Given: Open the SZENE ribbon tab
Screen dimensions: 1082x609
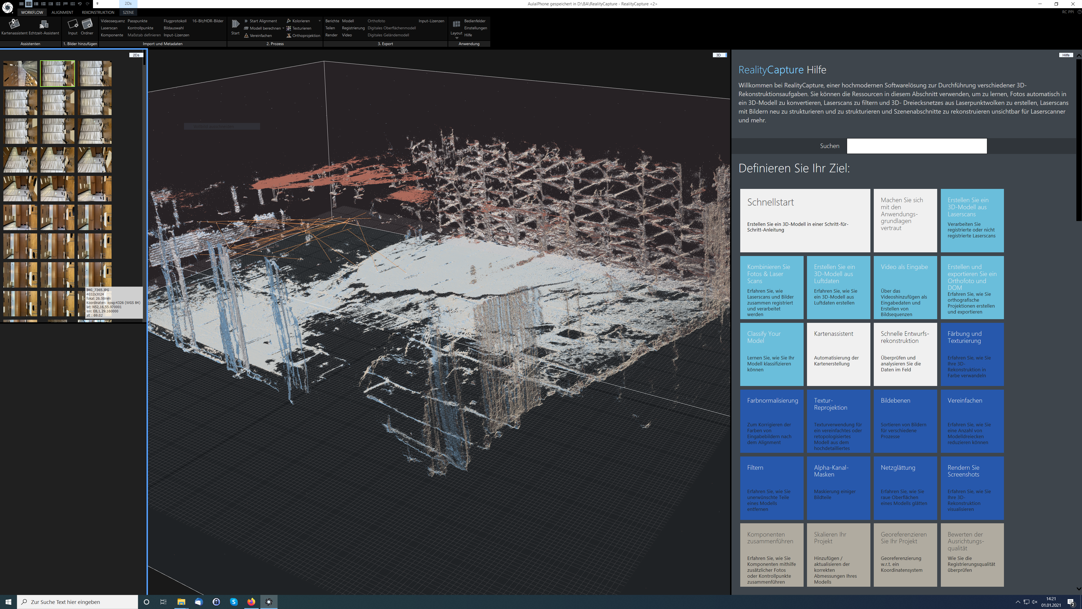Looking at the screenshot, I should tap(128, 12).
